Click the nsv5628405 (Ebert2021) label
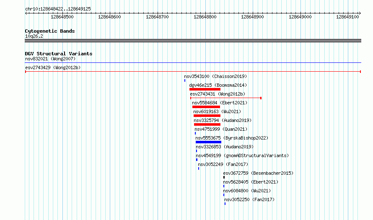The height and width of the screenshot is (220, 373). tap(251, 182)
